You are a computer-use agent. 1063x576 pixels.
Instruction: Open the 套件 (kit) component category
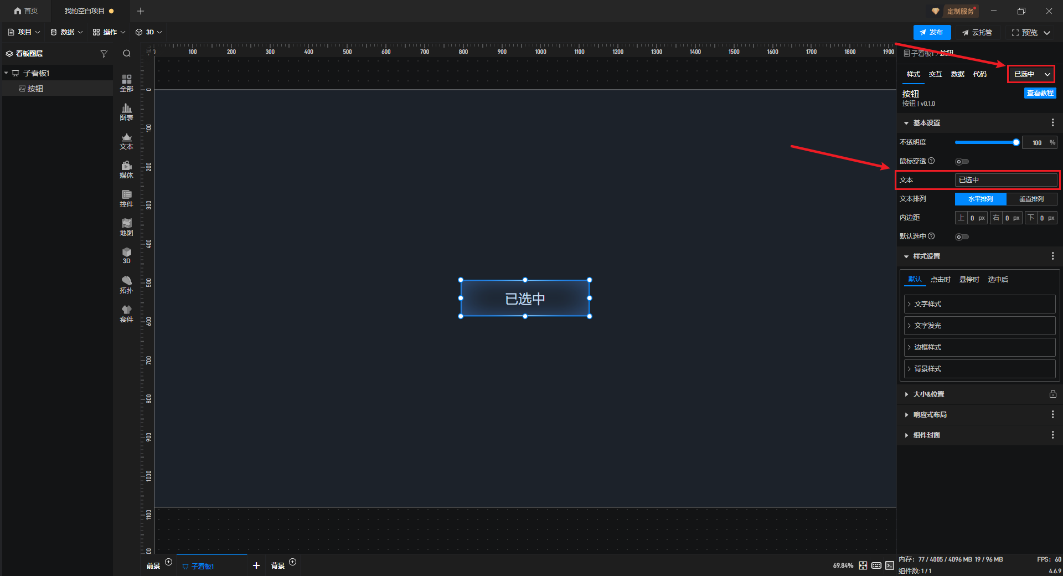[x=126, y=313]
